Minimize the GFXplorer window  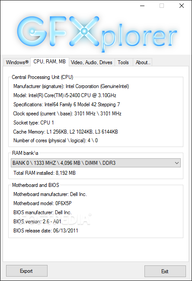click(x=142, y=6)
